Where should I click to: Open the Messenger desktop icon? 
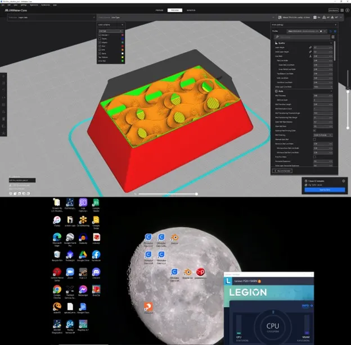click(x=83, y=290)
